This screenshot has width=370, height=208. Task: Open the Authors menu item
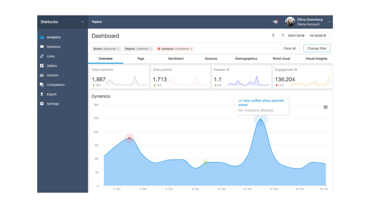click(62, 75)
